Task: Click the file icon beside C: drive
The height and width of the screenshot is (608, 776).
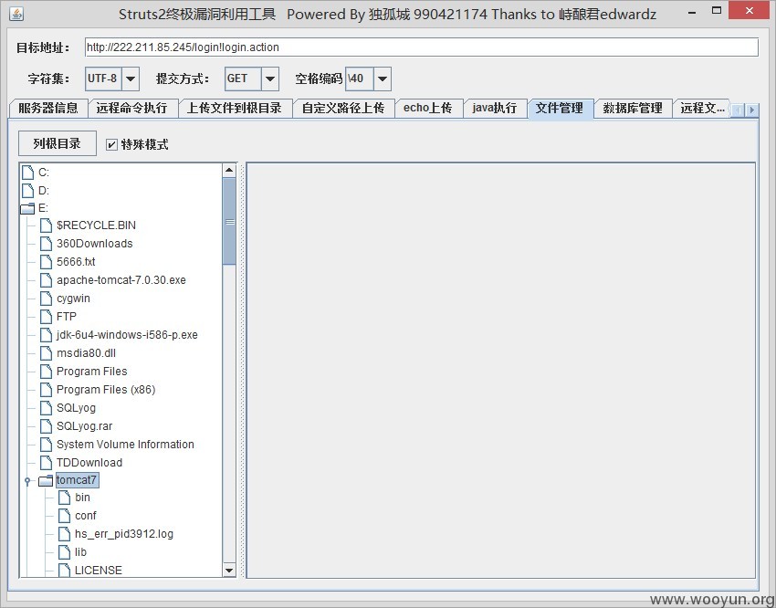Action: [x=27, y=173]
